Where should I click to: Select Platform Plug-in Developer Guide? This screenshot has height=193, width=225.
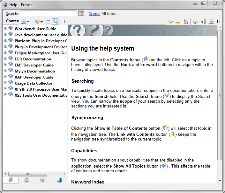(x=41, y=41)
